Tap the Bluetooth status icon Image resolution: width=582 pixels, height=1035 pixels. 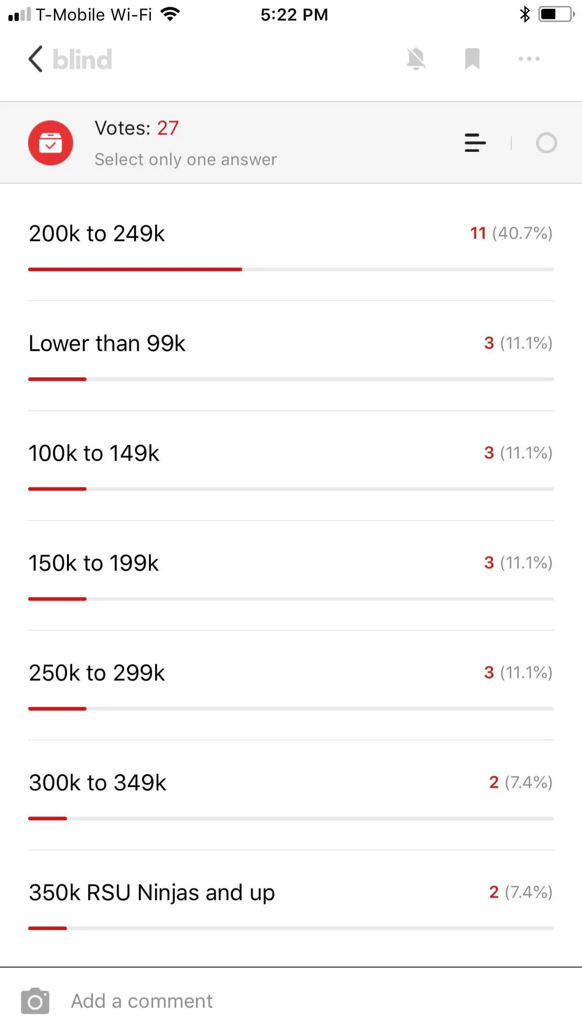524,15
